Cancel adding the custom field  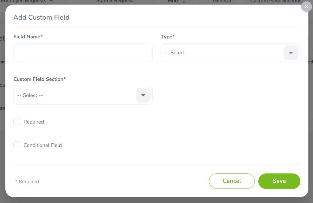pyautogui.click(x=232, y=181)
